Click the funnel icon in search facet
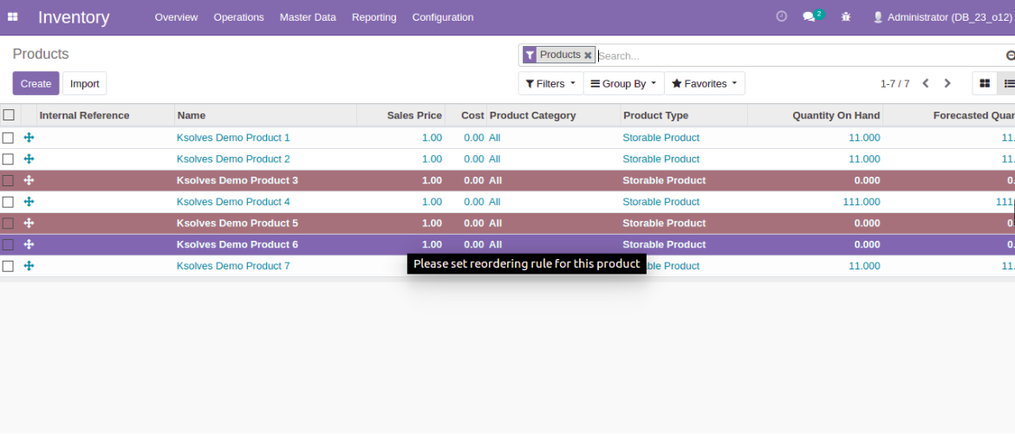Viewport: 1015px width, 434px height. (x=530, y=55)
